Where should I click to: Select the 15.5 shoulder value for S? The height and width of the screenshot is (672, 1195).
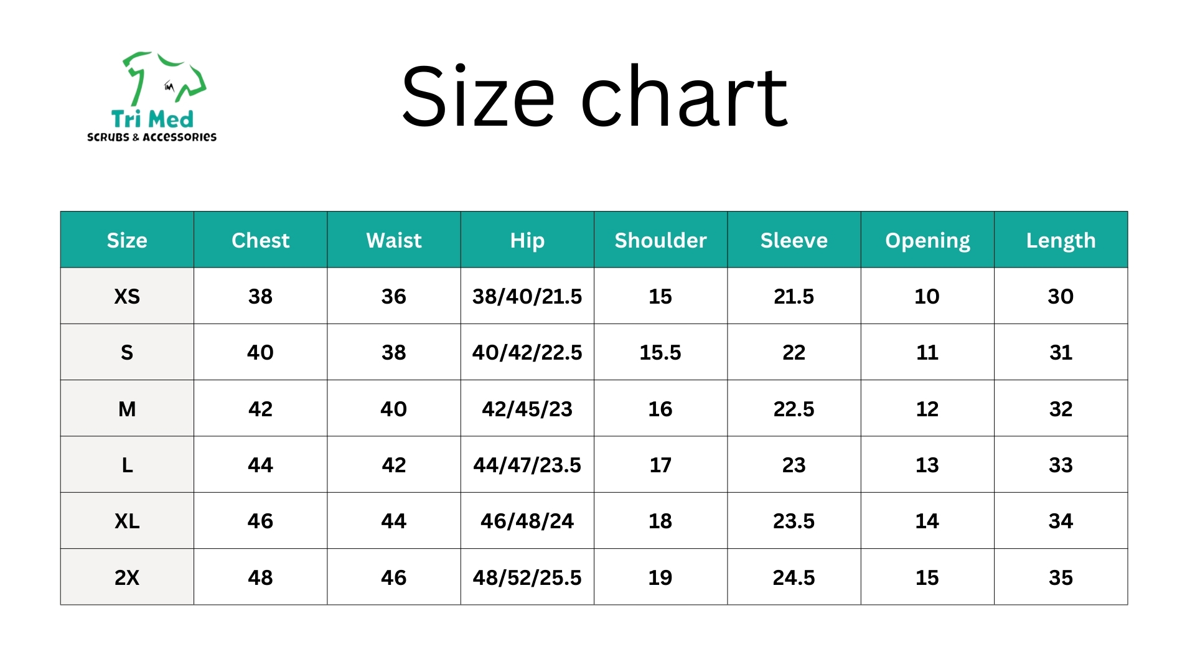point(660,353)
